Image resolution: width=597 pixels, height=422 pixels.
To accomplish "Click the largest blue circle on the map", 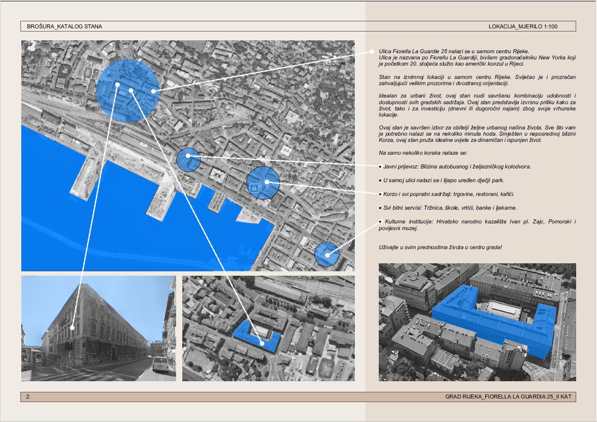I will [128, 91].
